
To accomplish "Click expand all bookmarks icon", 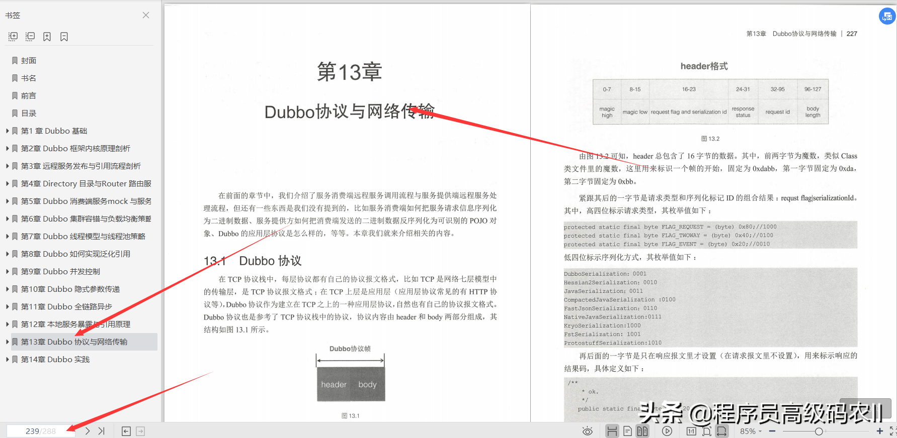I will [x=13, y=37].
